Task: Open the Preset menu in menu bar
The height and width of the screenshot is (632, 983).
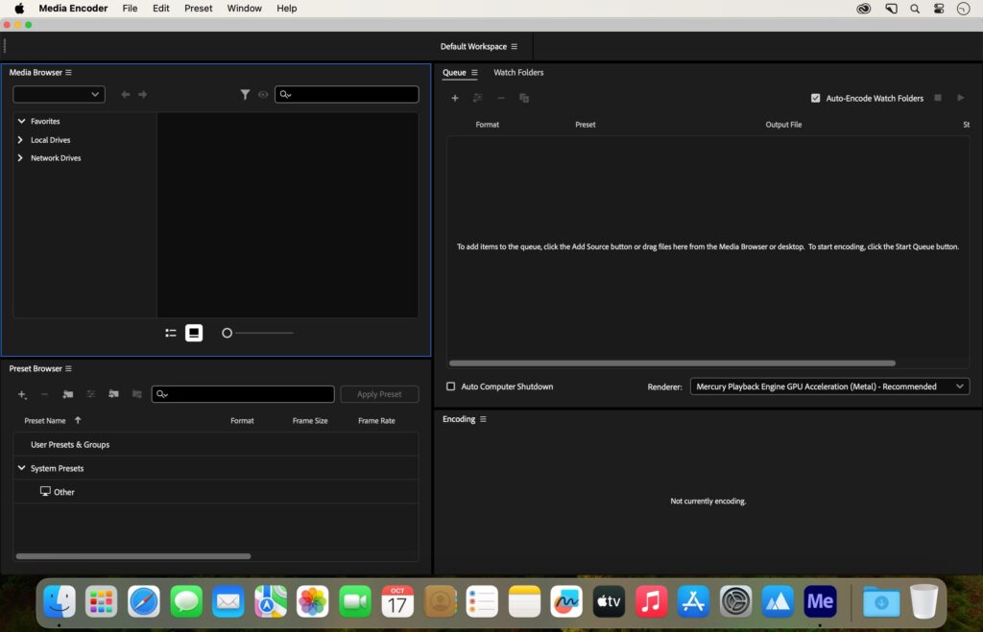Action: [x=199, y=9]
